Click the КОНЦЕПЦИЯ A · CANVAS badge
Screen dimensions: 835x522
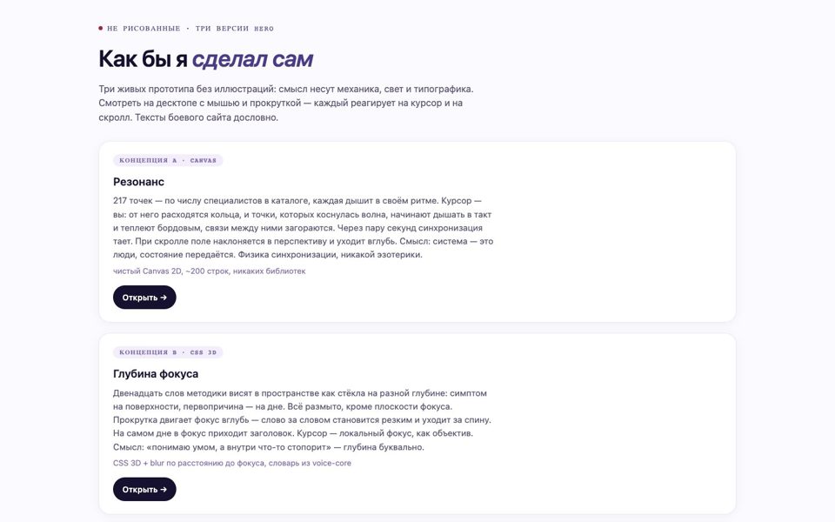coord(168,160)
